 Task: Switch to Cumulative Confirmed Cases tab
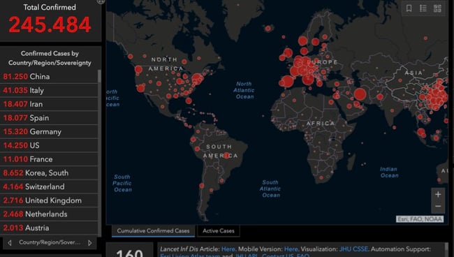(x=153, y=231)
